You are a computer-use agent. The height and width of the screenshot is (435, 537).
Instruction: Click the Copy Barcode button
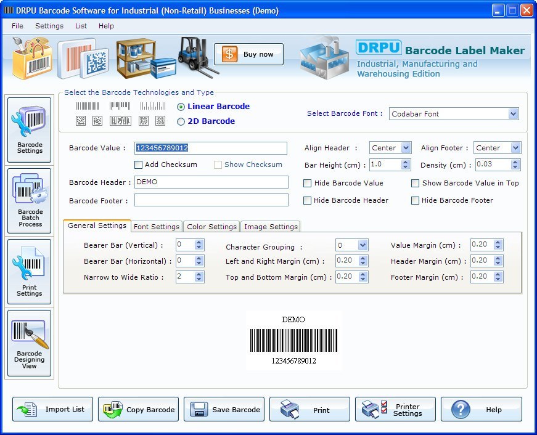(138, 409)
